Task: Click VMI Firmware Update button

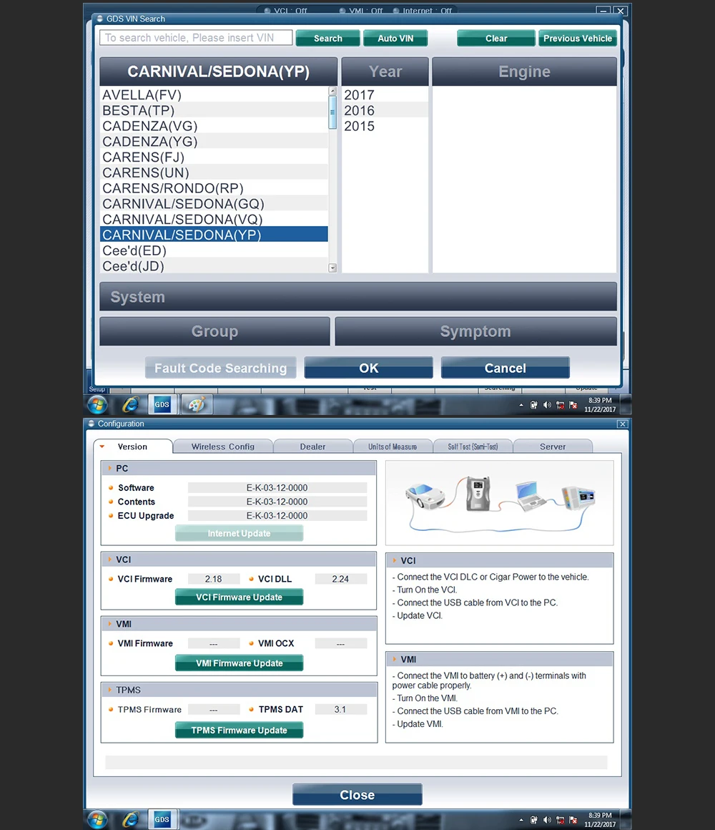Action: point(239,663)
